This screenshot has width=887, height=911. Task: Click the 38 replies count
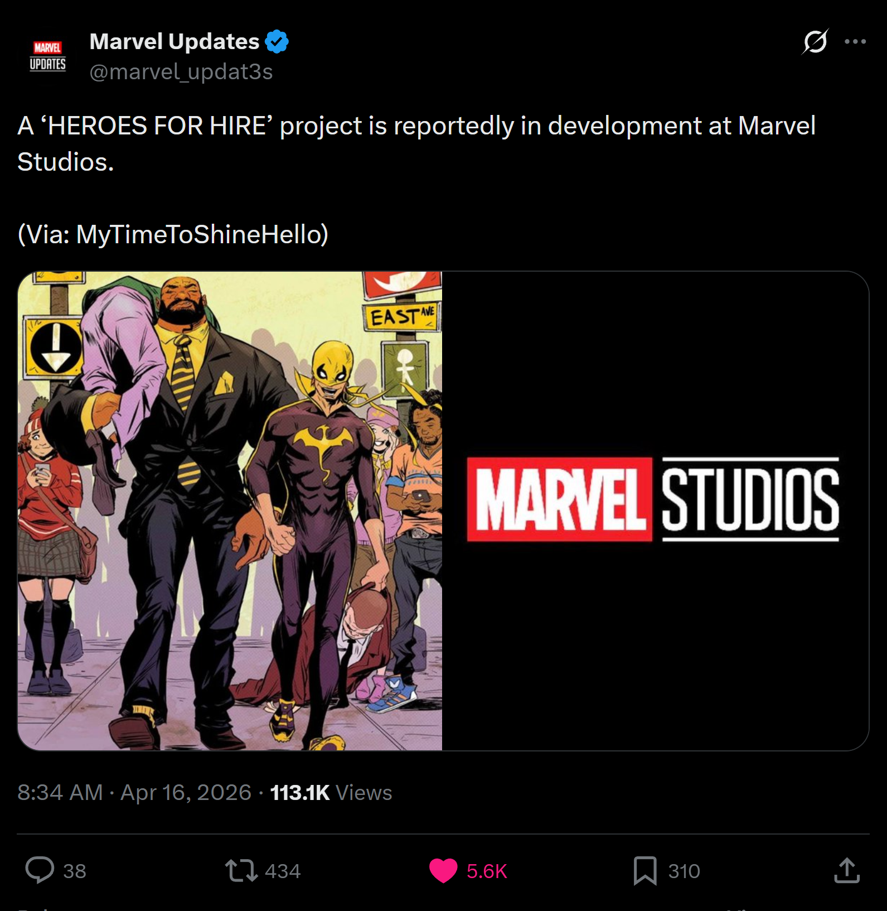tap(75, 871)
